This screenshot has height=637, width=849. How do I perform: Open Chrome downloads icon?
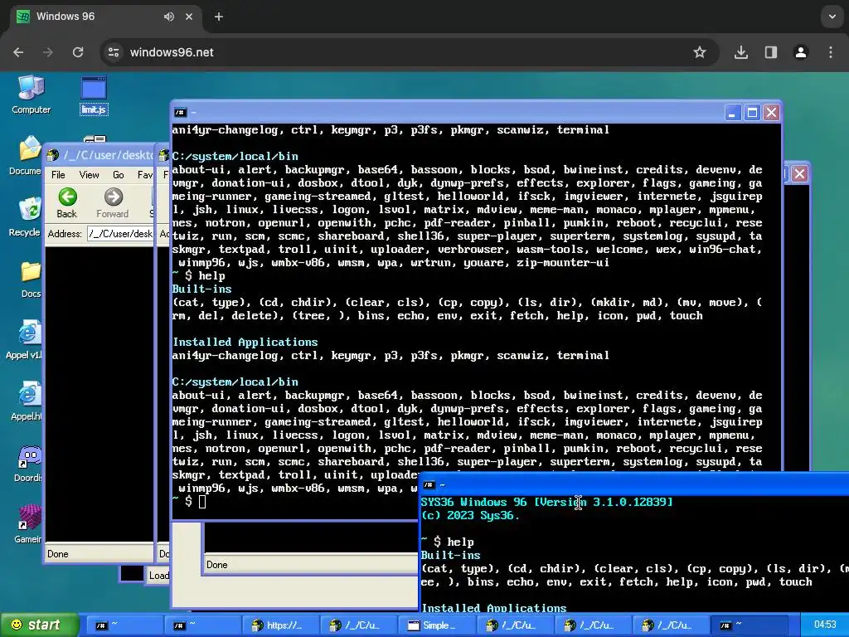(x=740, y=52)
